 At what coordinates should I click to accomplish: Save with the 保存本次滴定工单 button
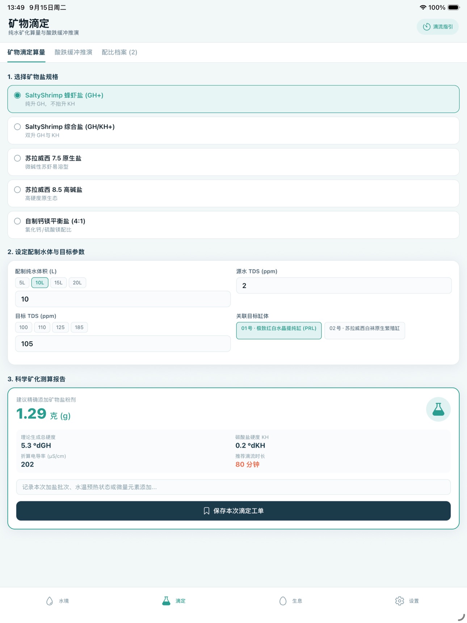pyautogui.click(x=233, y=511)
